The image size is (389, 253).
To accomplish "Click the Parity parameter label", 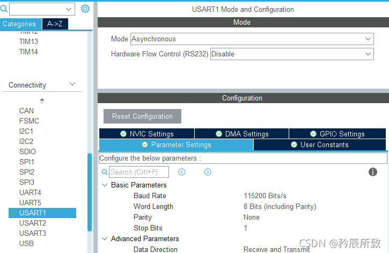I will (143, 217).
